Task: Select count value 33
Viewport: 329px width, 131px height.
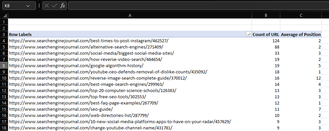Action: pyautogui.click(x=266, y=53)
